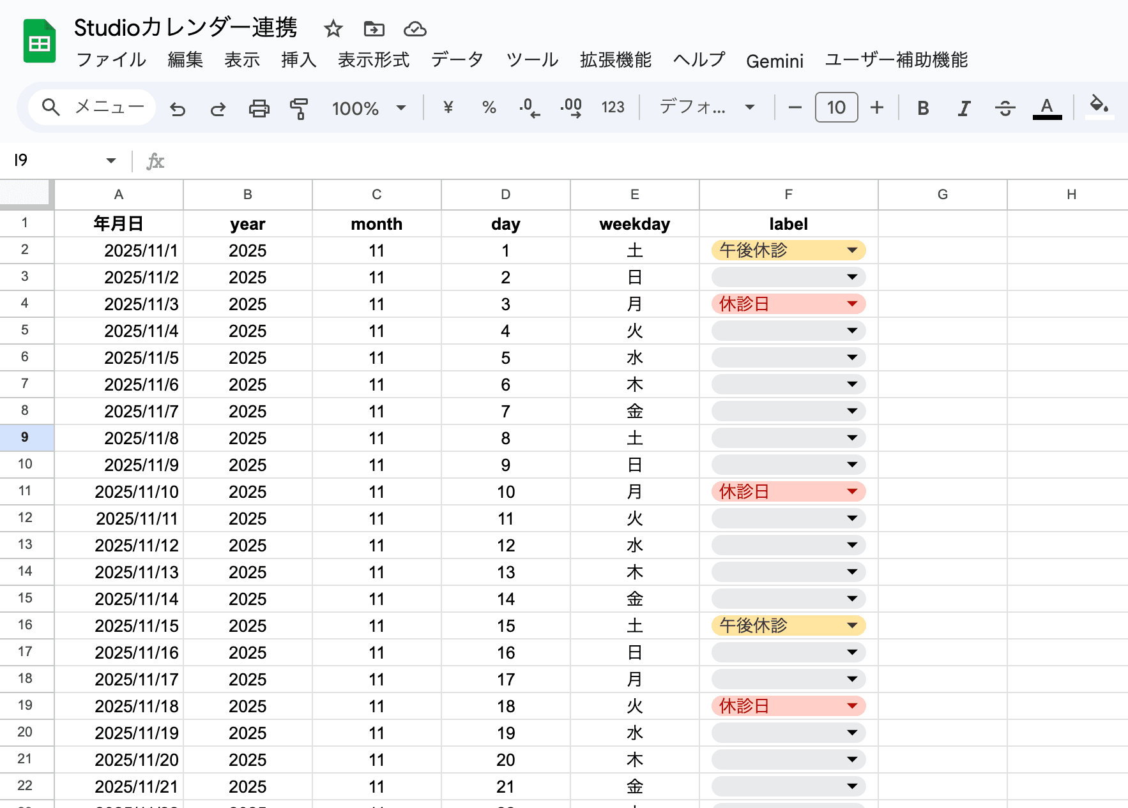Open the ユーザー補助機能 menu
Screen dimensions: 1128x808
(896, 60)
